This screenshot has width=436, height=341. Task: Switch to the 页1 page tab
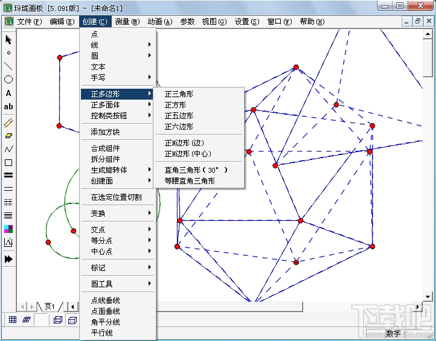[x=50, y=306]
